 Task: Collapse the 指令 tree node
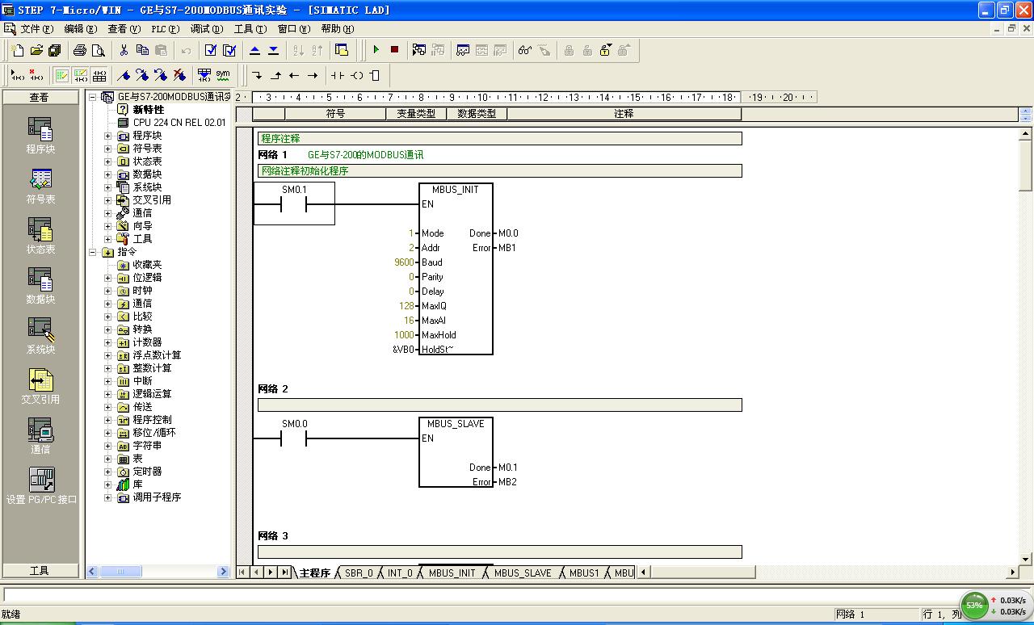(x=93, y=252)
